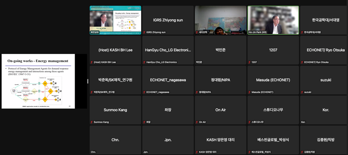Click muted mic icon on IGRS Zhiyong sun tile

coord(144,32)
